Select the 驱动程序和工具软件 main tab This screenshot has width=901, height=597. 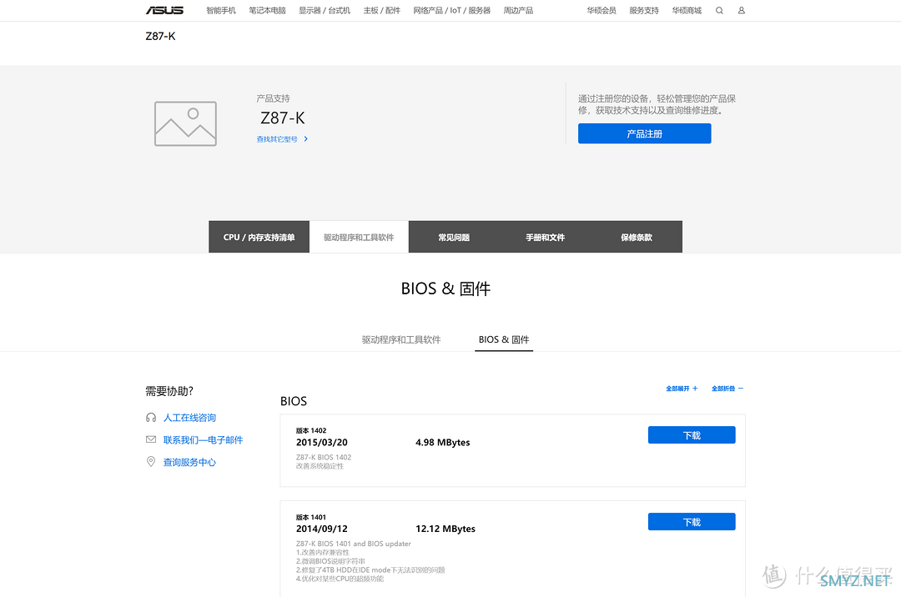point(359,237)
